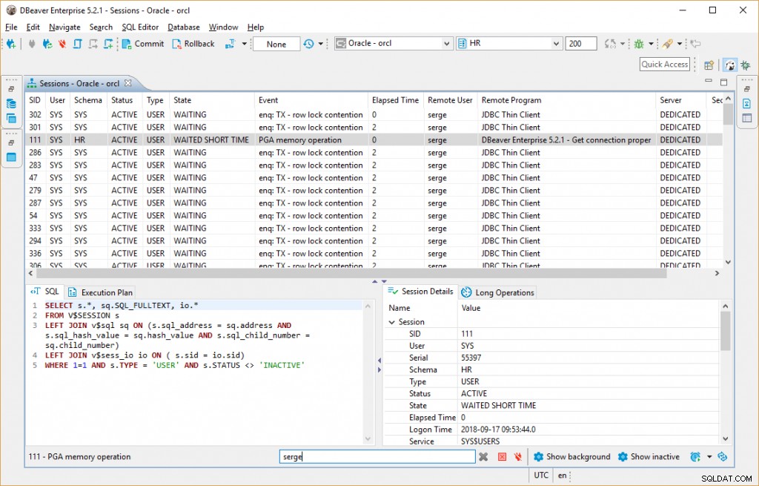Click the New SQL script plus icon
The width and height of the screenshot is (759, 486).
coord(108,44)
